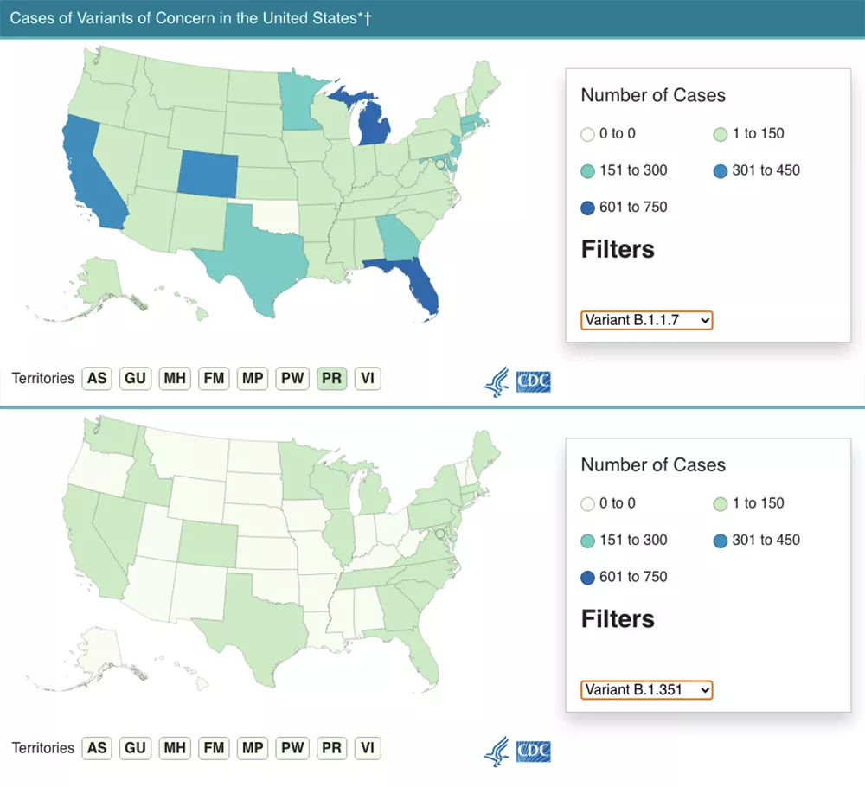865x787 pixels.
Task: Select PR territory in the top map
Action: 331,378
